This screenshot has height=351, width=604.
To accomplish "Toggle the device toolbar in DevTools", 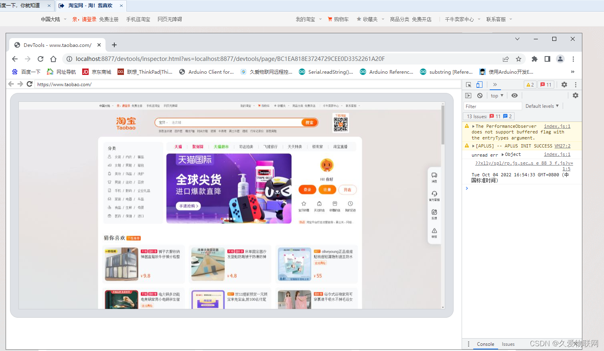I will tap(480, 85).
